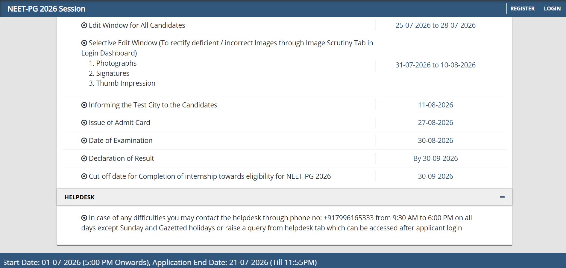Viewport: 566px width, 268px height.
Task: Click the exam date 30-08-2026
Action: (x=435, y=141)
